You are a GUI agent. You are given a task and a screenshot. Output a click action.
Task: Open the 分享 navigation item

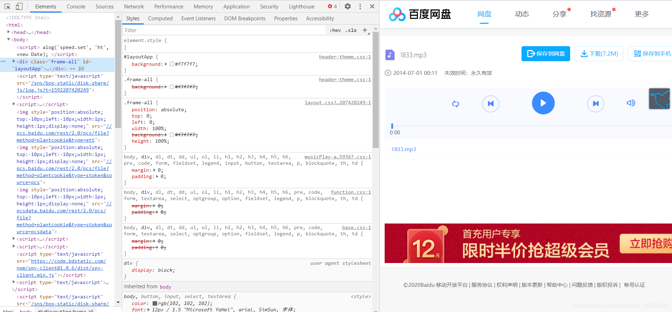559,14
